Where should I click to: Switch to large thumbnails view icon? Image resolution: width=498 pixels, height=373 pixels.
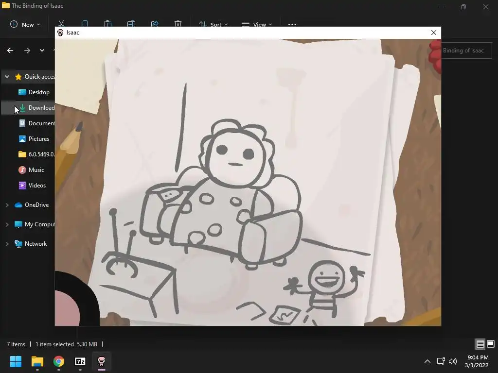pyautogui.click(x=490, y=344)
